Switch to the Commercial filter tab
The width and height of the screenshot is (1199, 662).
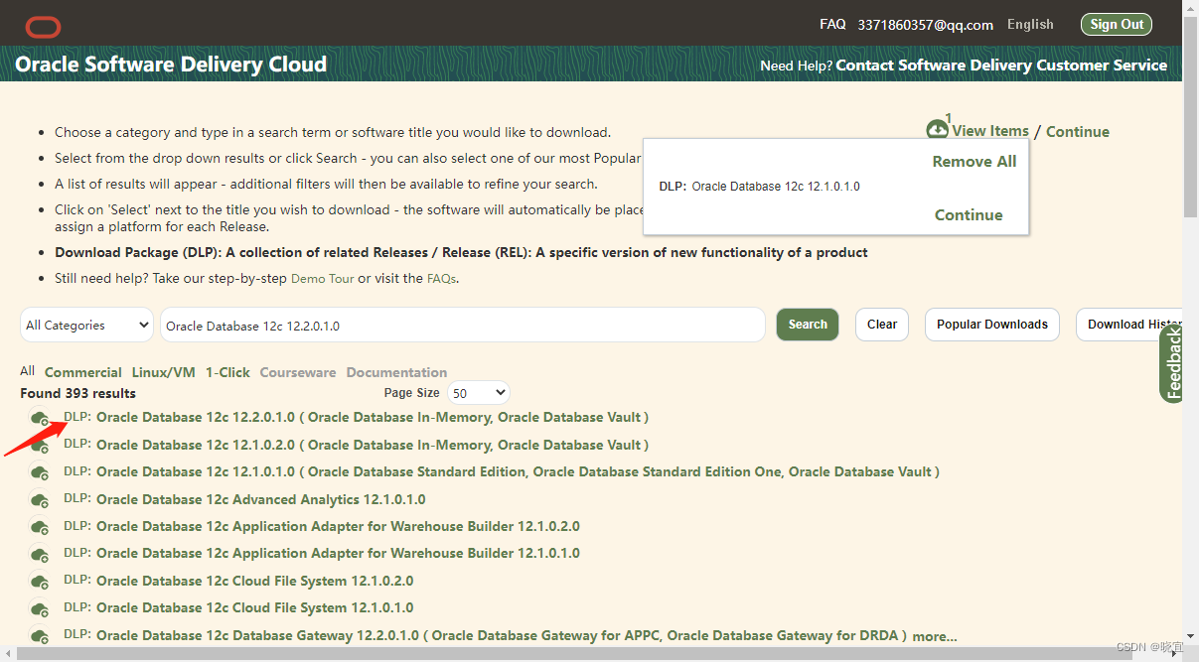click(x=83, y=372)
